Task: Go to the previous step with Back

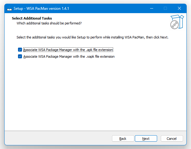Action: (x=123, y=139)
